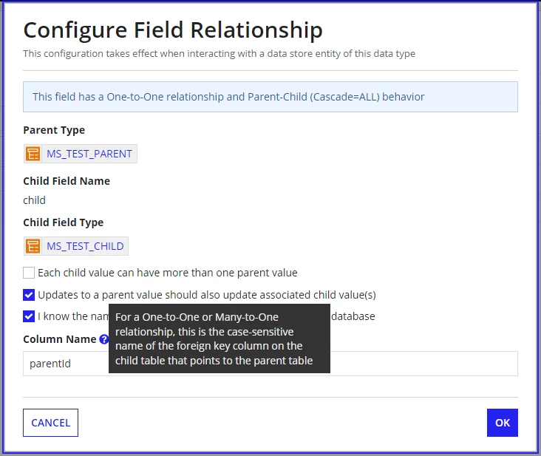Click into the Column Name field containing parentId
Image resolution: width=541 pixels, height=456 pixels.
point(270,364)
